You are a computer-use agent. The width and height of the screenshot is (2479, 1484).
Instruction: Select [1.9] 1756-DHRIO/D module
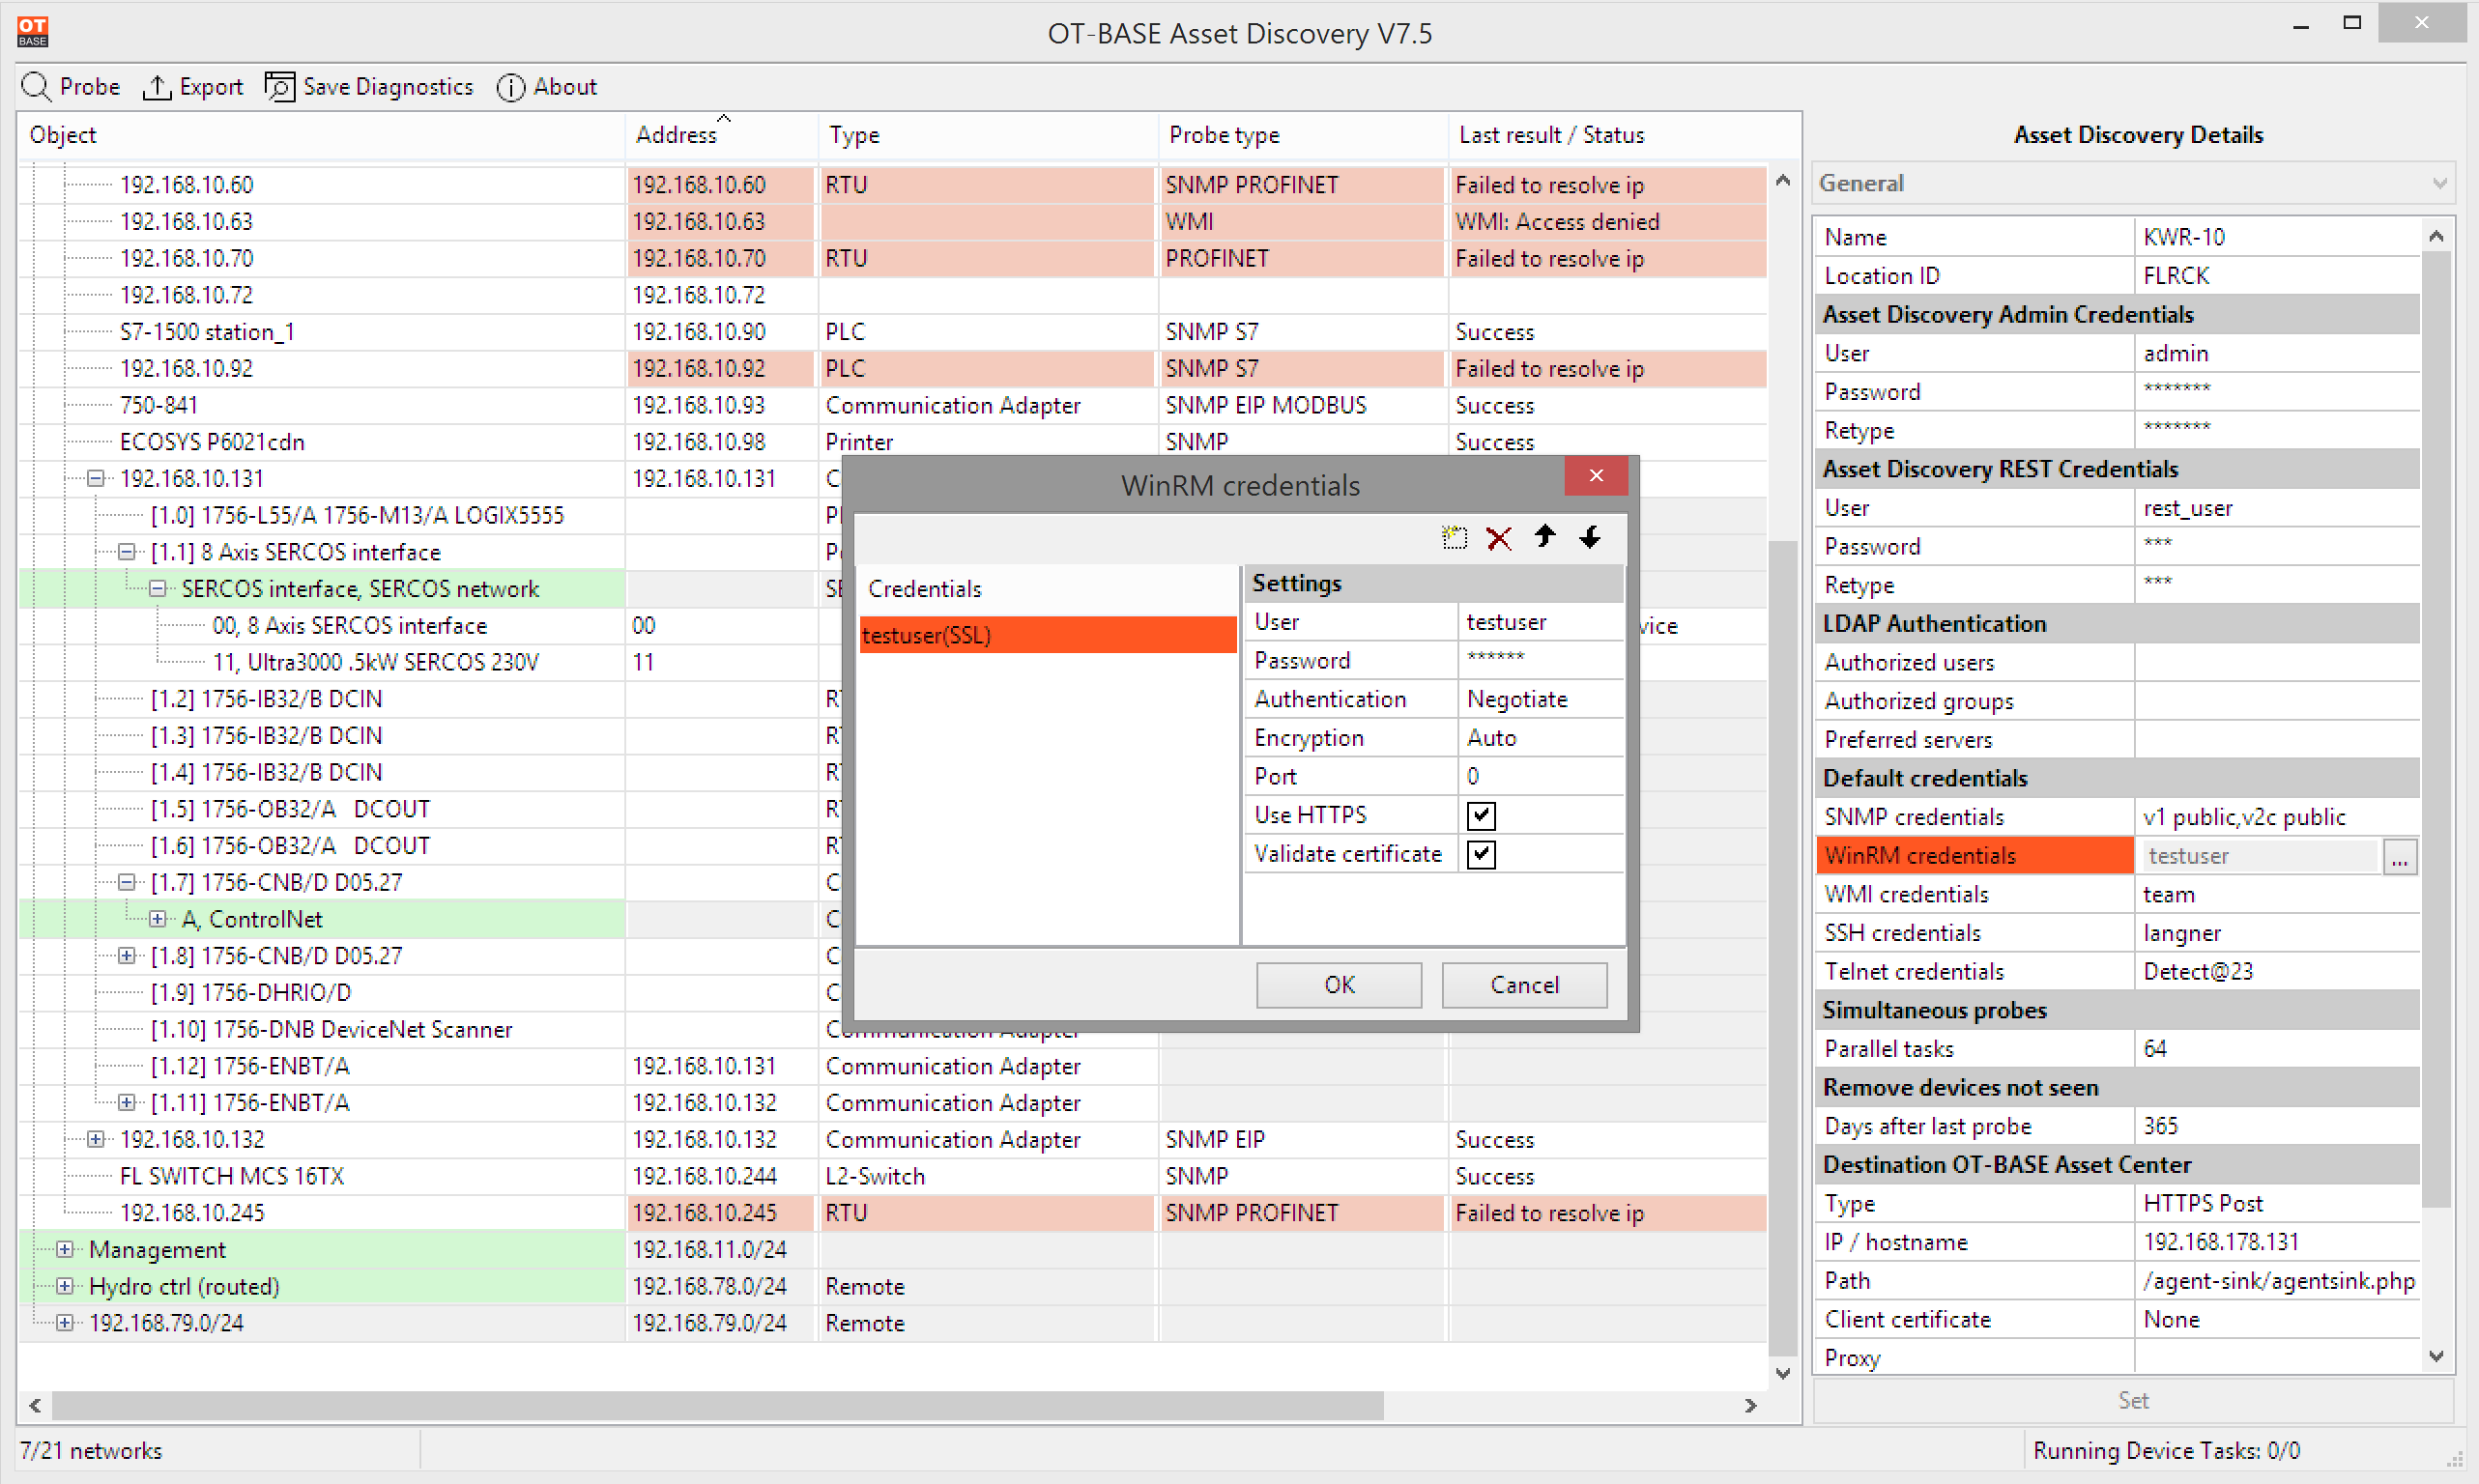pos(251,992)
